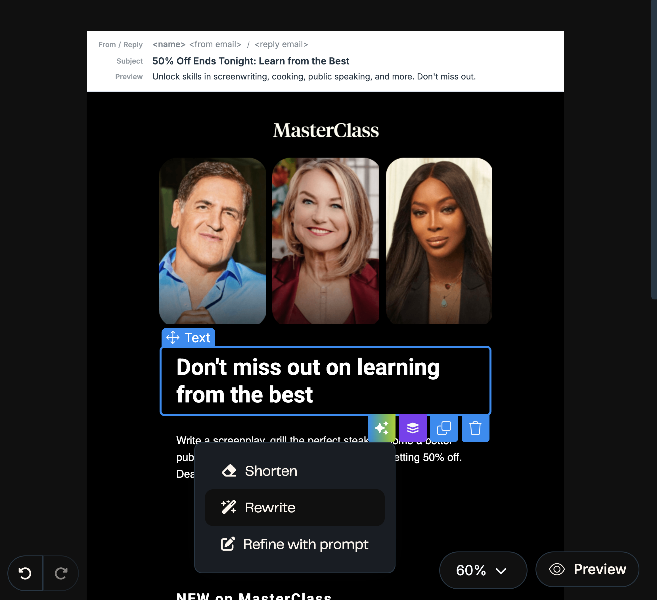Select the woman with long dark hair photo
This screenshot has width=657, height=600.
439,241
